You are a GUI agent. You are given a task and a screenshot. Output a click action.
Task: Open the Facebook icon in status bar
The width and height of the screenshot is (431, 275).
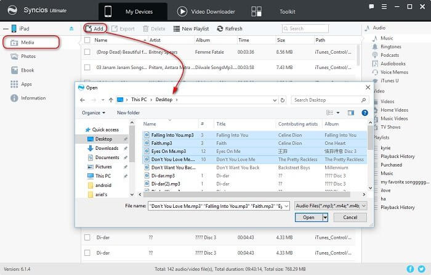pos(410,269)
